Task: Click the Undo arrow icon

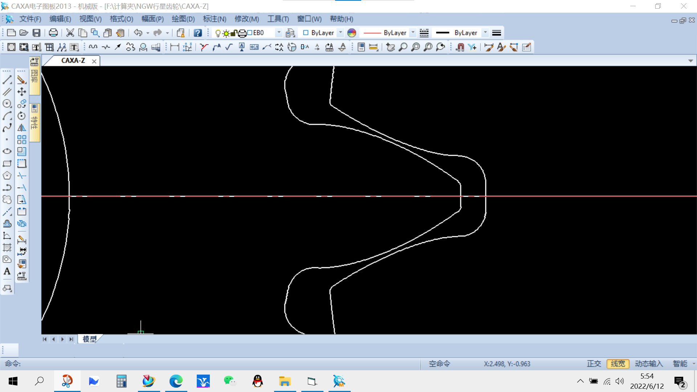Action: coord(138,33)
